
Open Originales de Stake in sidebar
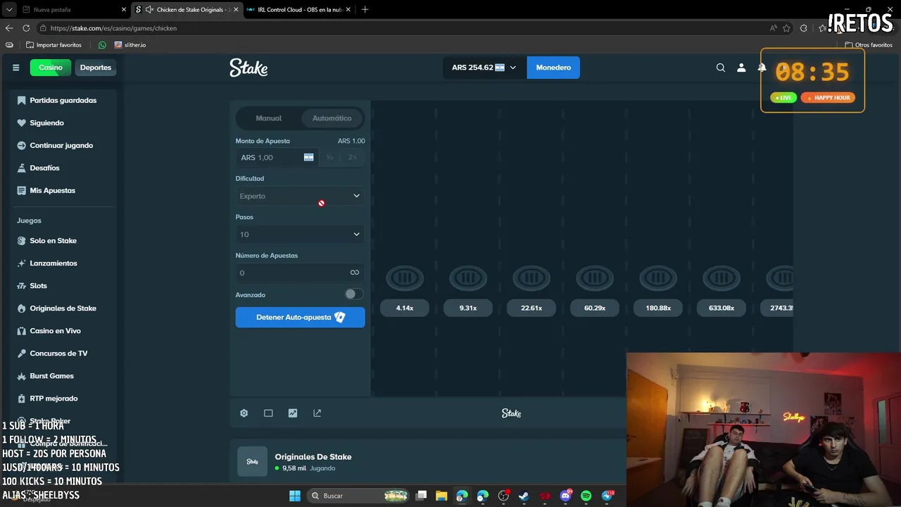[x=63, y=308]
